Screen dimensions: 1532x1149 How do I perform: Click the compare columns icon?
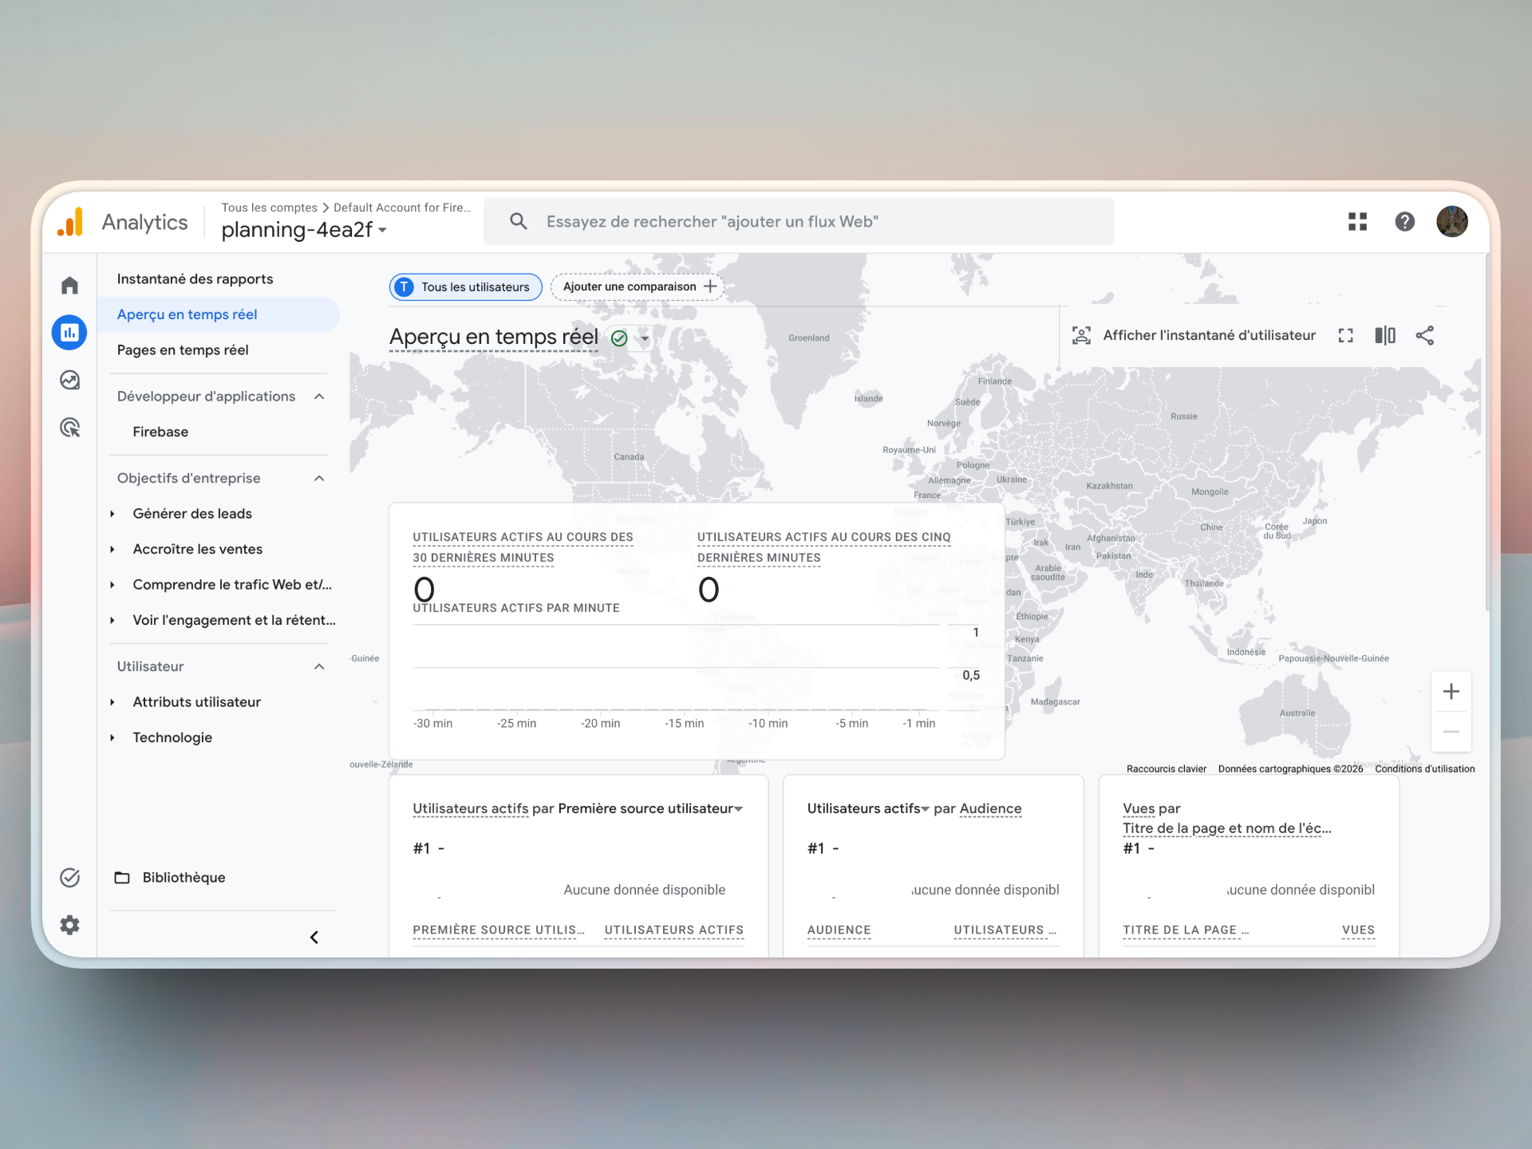pos(1385,335)
